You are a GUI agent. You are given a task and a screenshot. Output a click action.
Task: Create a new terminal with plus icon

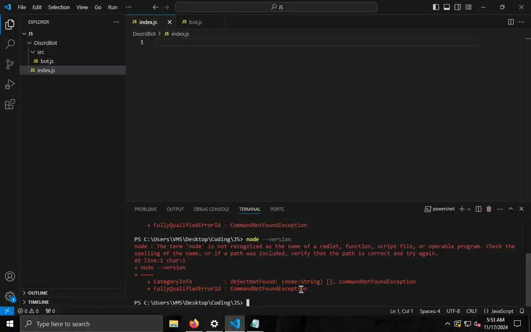[x=462, y=209]
